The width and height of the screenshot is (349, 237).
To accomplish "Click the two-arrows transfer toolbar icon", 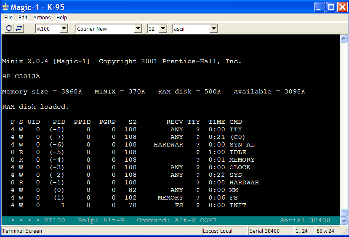I will click(19, 29).
